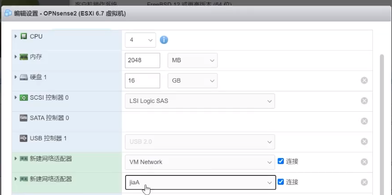
Task: Open the jiaA port group dropdown
Action: [x=201, y=183]
